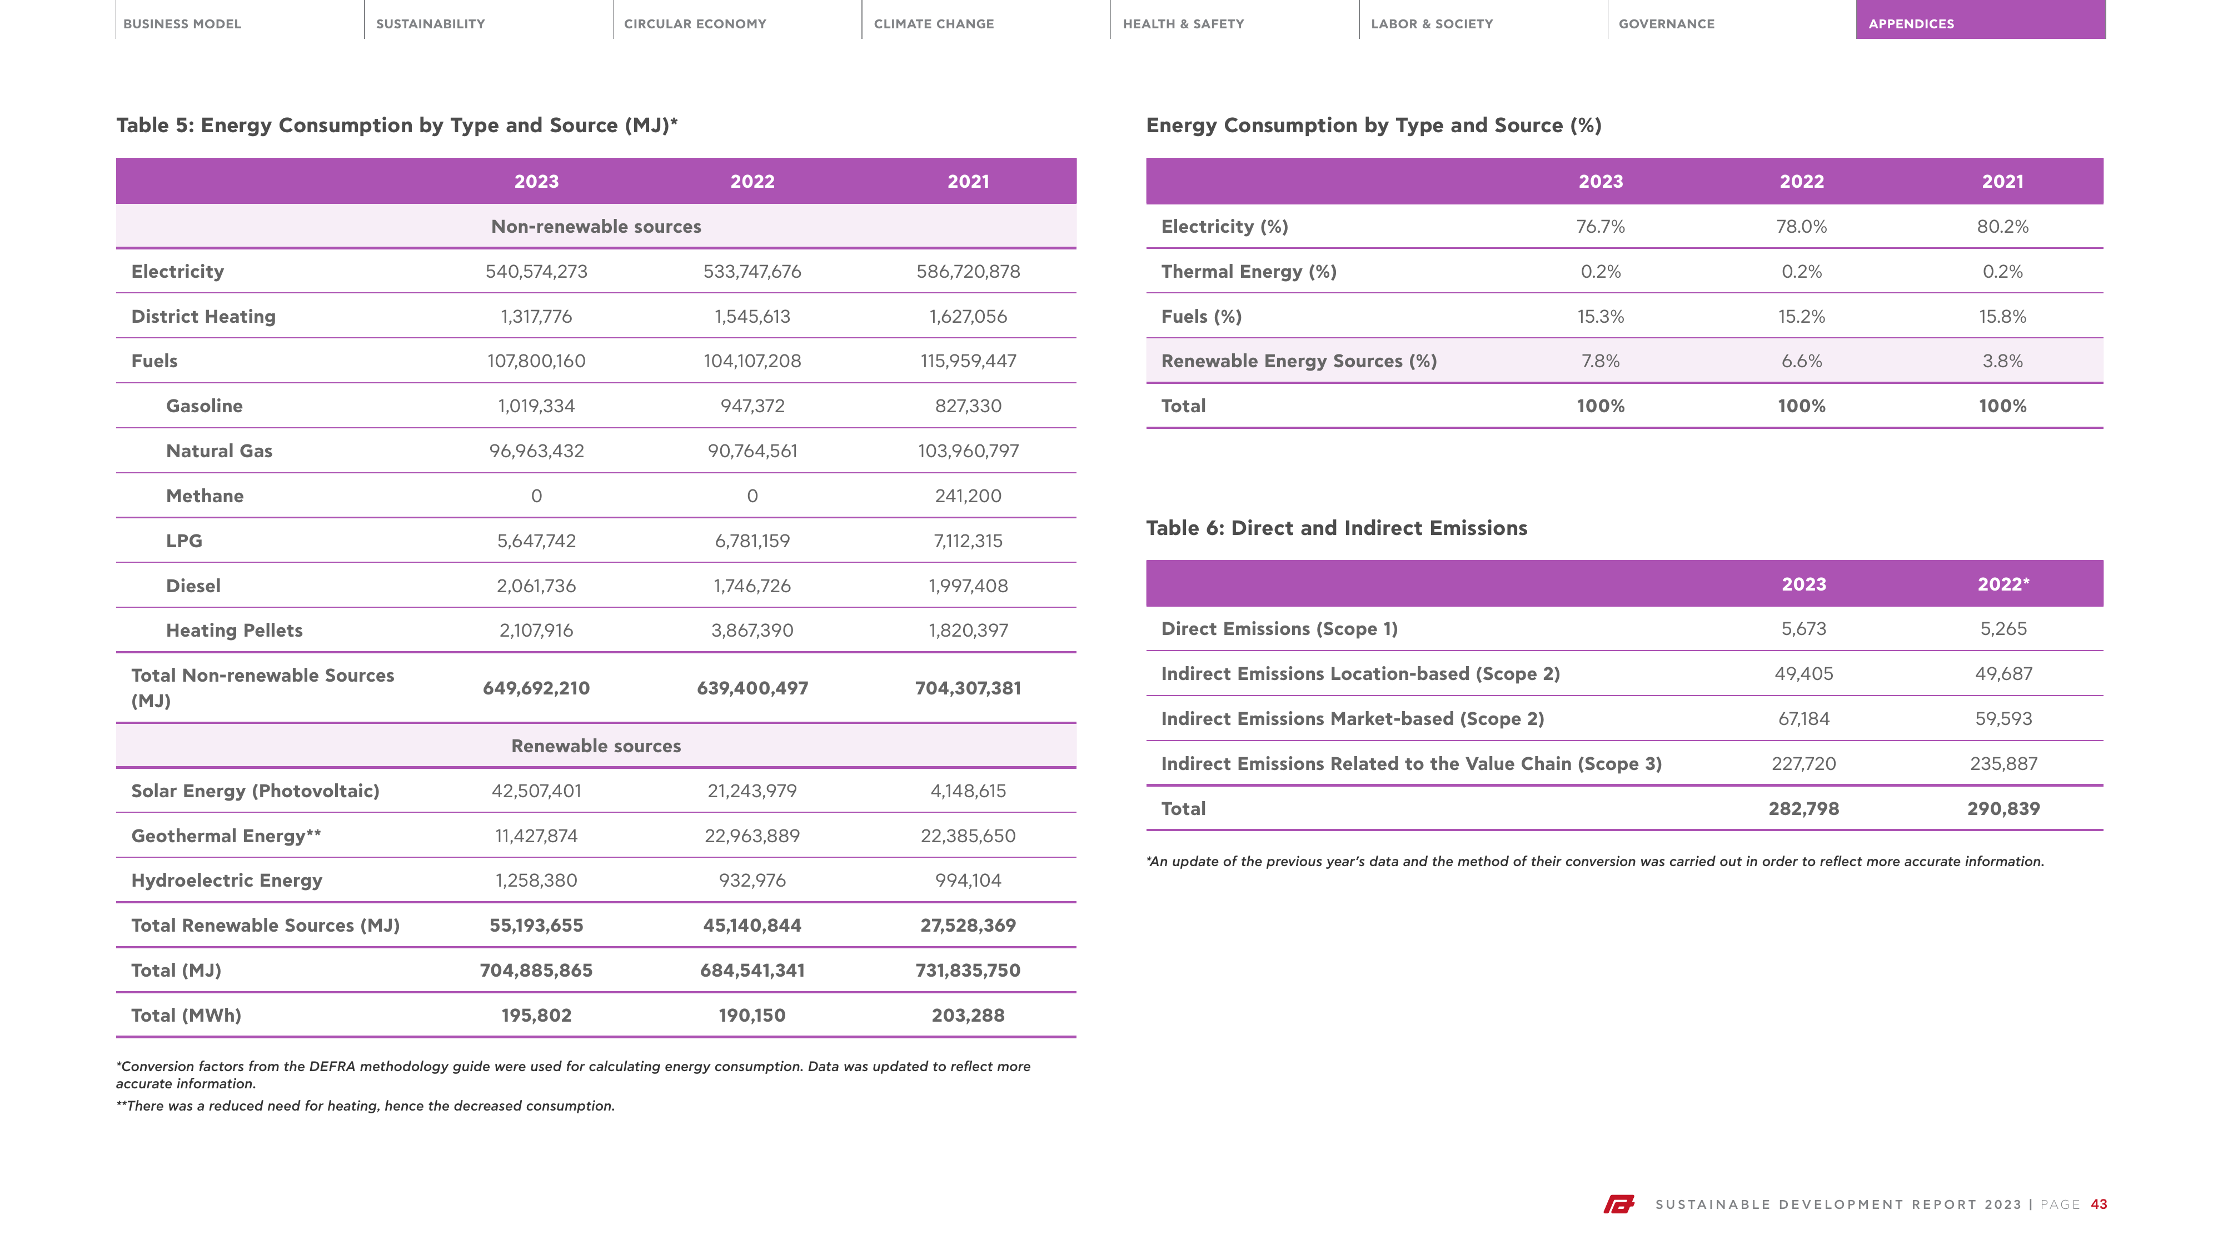The image size is (2223, 1250).
Task: Select Fuels (%) 2021 value 15.8%
Action: click(x=2002, y=317)
